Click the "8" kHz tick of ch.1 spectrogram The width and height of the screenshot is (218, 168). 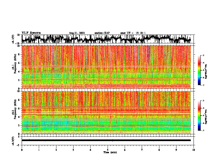[19, 54]
